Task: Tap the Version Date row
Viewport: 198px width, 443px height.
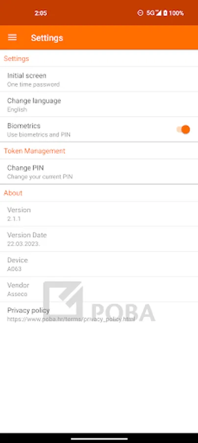Action: click(99, 239)
